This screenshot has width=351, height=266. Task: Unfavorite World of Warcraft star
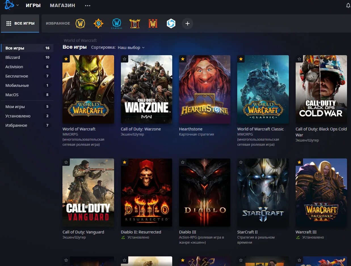(66, 59)
